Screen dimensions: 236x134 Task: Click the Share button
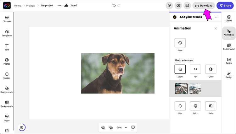tap(225, 5)
